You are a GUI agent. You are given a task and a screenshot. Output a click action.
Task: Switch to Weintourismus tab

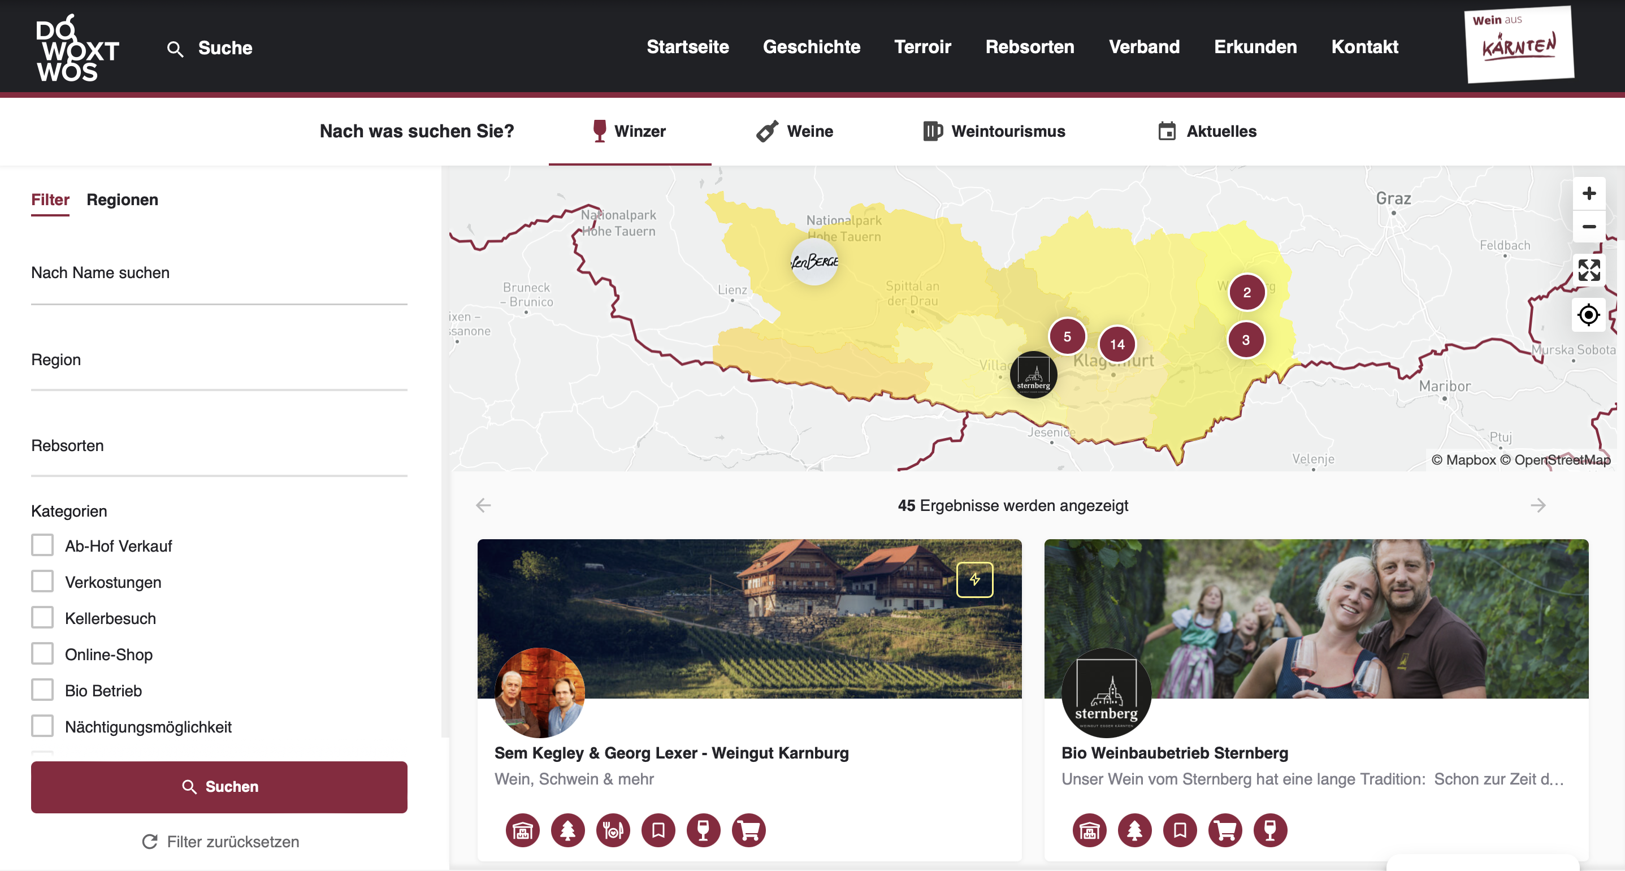[x=994, y=131]
